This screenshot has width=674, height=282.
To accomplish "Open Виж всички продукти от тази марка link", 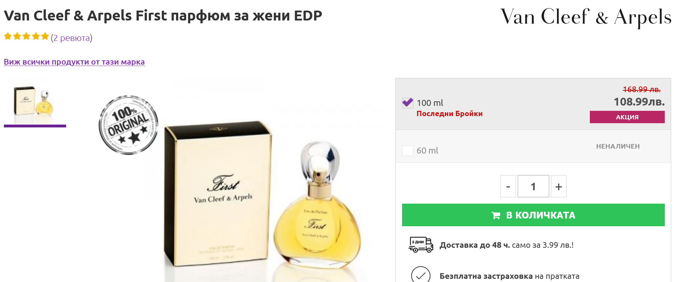I will pos(74,62).
